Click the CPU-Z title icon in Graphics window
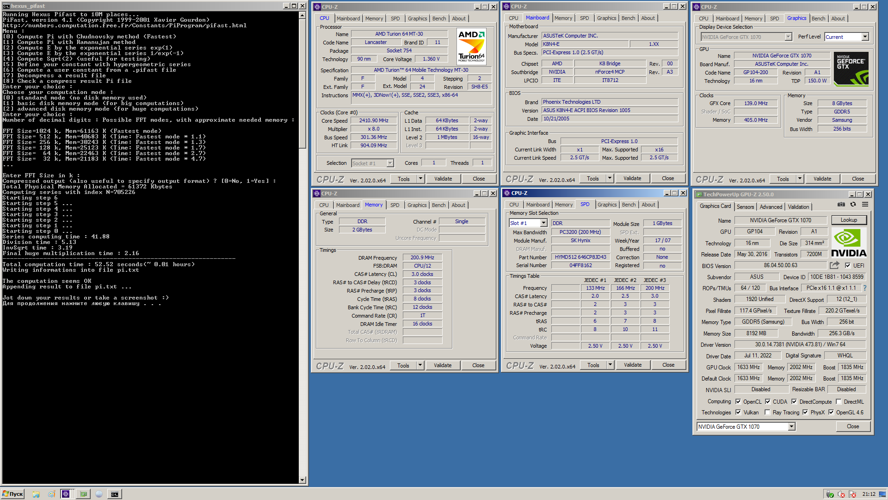Image resolution: width=888 pixels, height=500 pixels. [x=697, y=7]
